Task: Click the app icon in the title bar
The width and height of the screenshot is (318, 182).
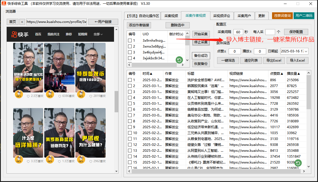Action: (4, 4)
